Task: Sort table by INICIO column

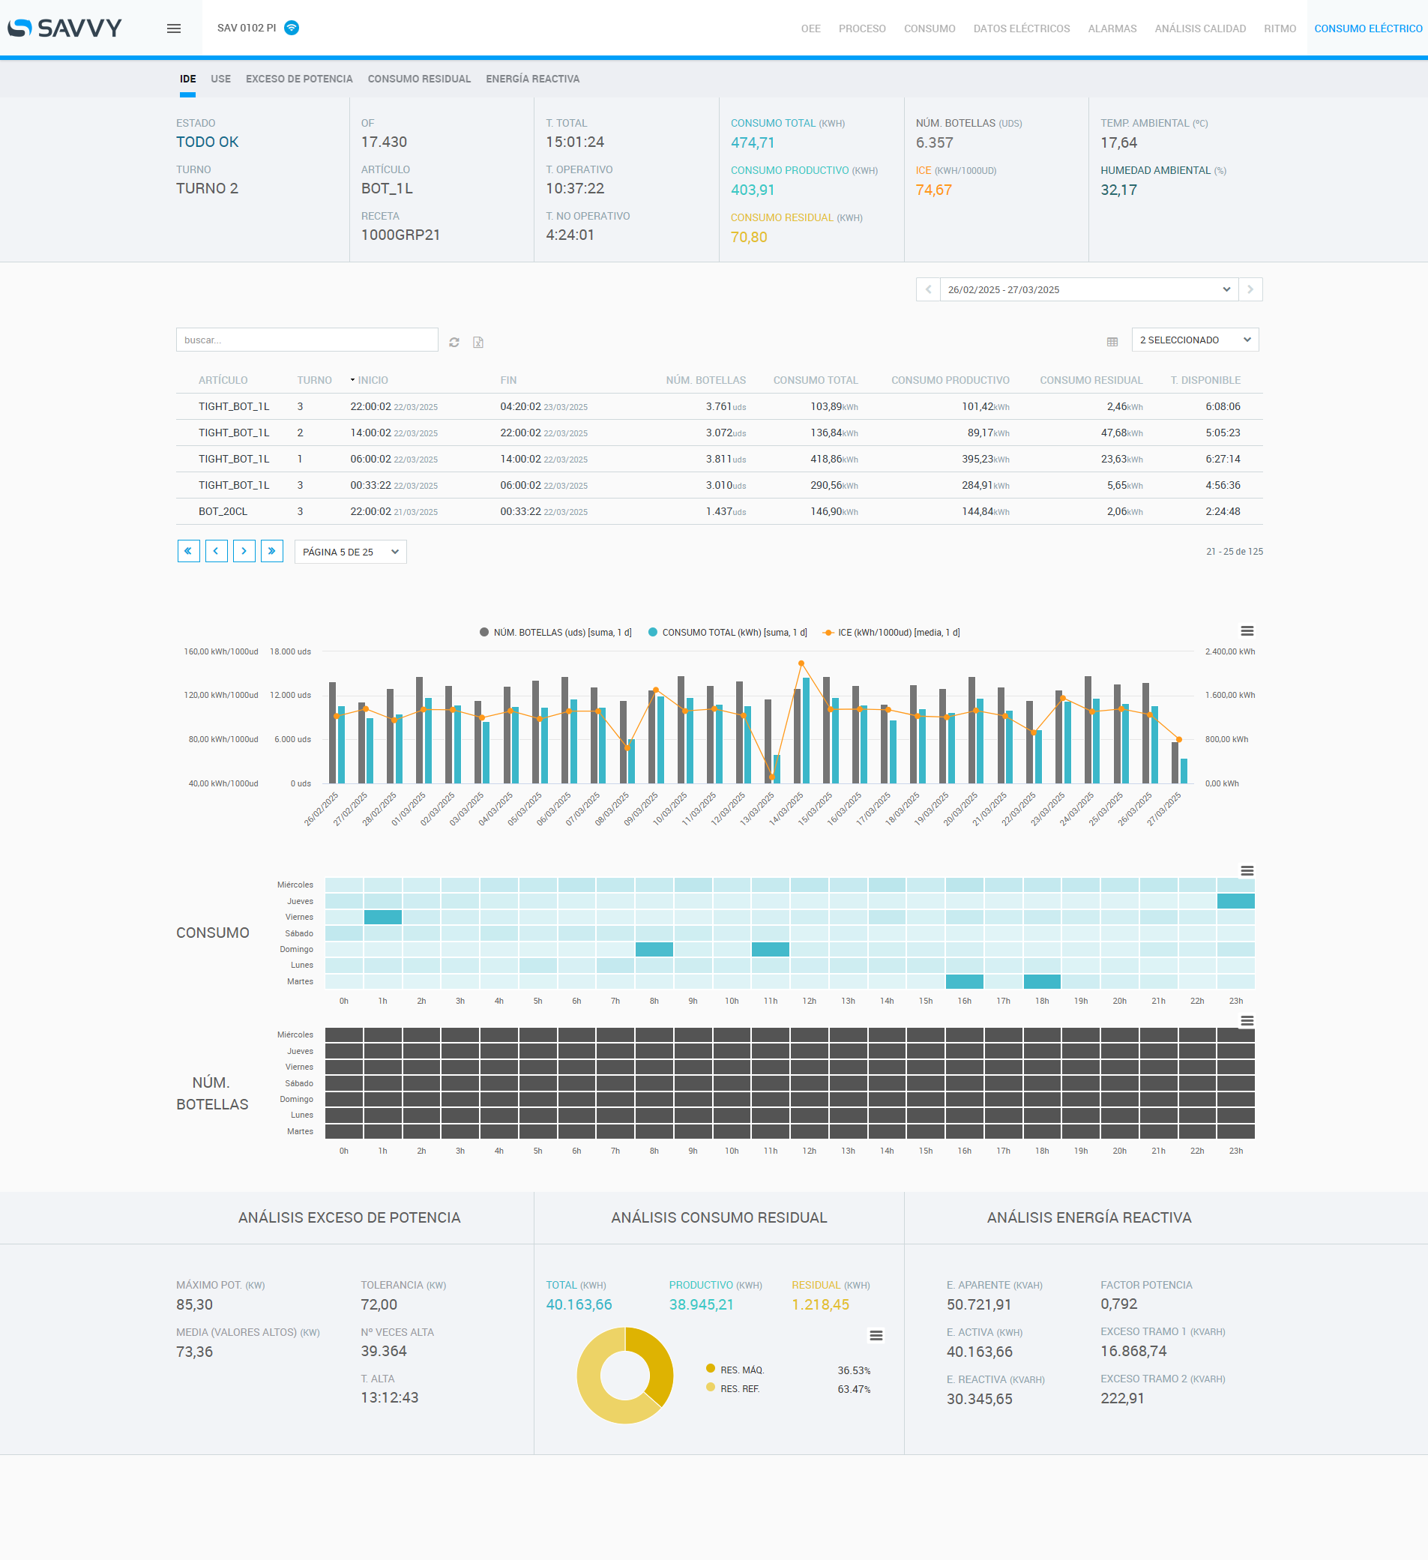Action: [373, 380]
